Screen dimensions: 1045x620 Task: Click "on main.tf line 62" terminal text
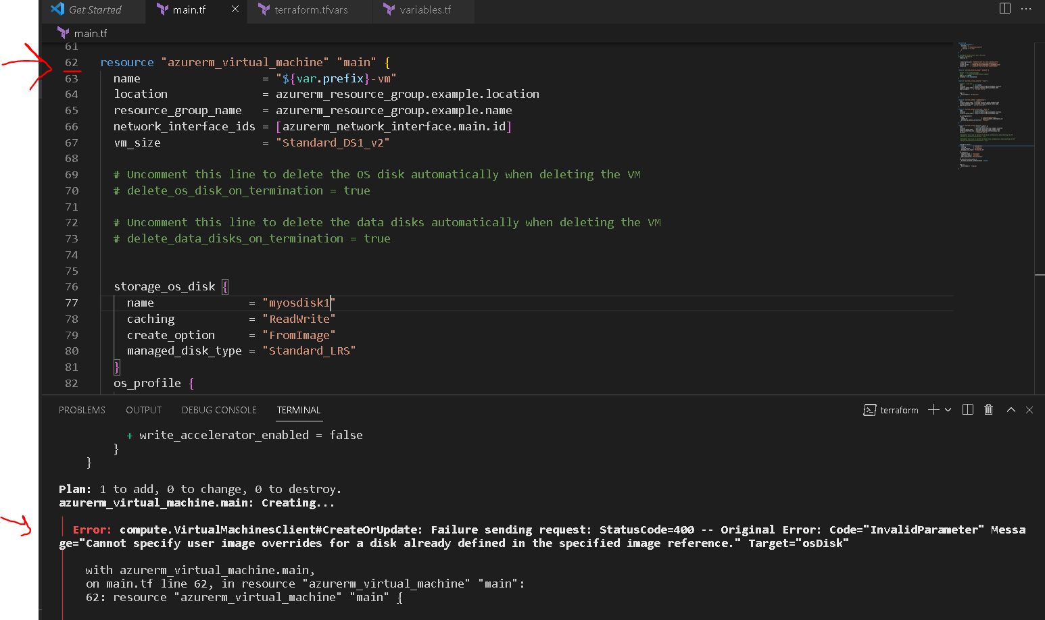(x=147, y=584)
